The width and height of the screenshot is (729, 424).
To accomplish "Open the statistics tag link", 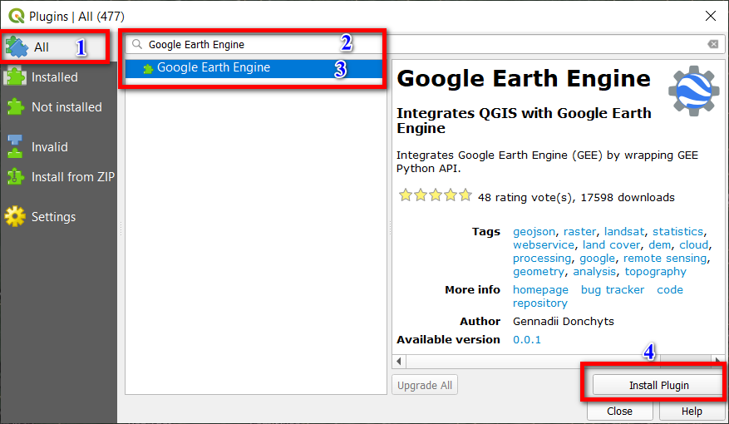I will (x=677, y=231).
